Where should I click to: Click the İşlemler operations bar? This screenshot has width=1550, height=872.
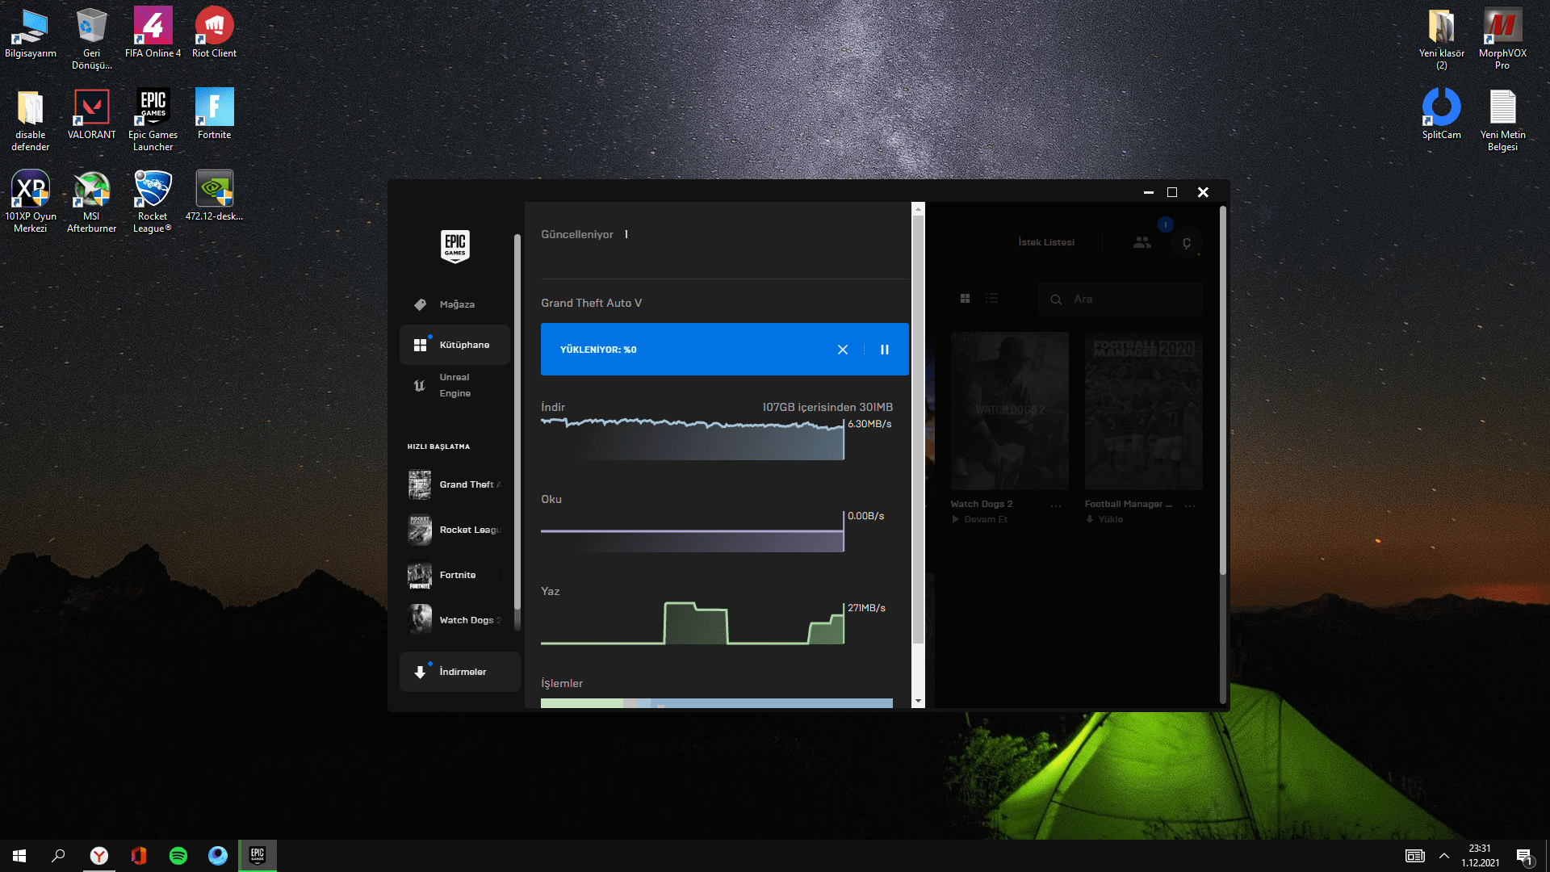(717, 703)
